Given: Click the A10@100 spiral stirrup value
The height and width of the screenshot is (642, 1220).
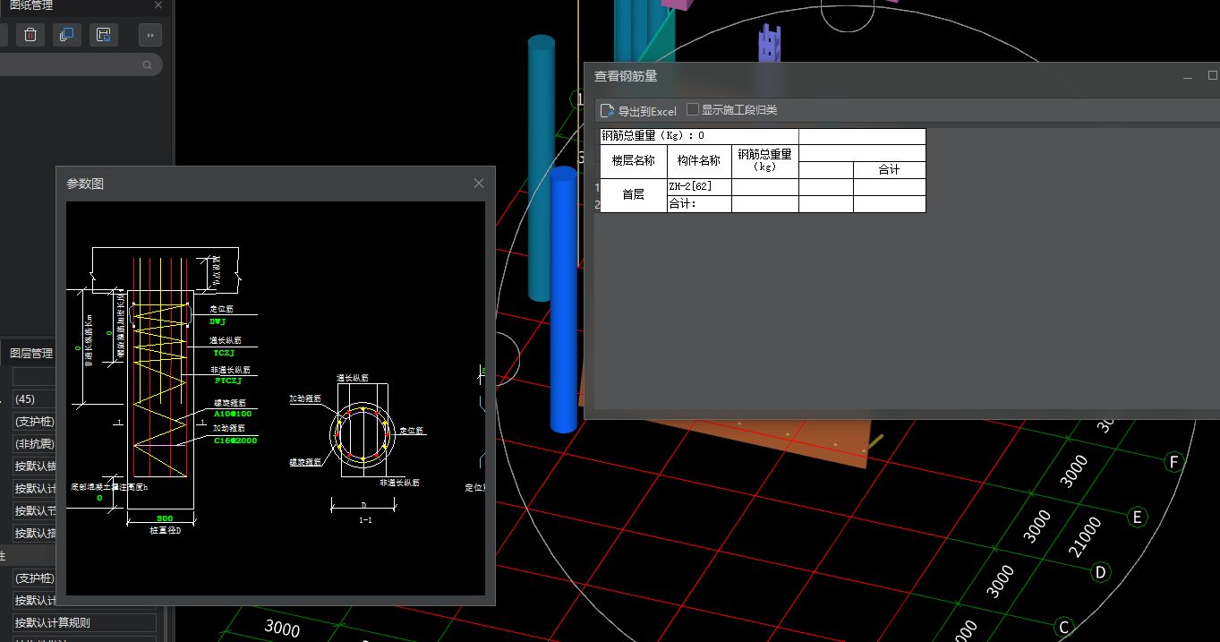Looking at the screenshot, I should pyautogui.click(x=233, y=414).
